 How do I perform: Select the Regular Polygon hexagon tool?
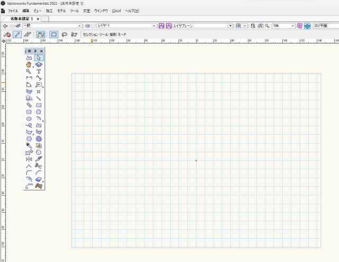29,139
